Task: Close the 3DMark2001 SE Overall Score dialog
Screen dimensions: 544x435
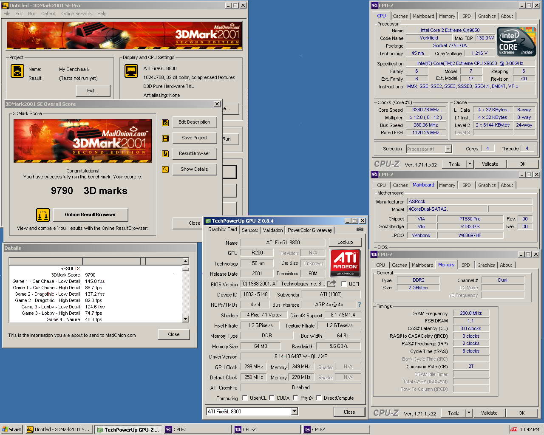Action: pyautogui.click(x=217, y=104)
